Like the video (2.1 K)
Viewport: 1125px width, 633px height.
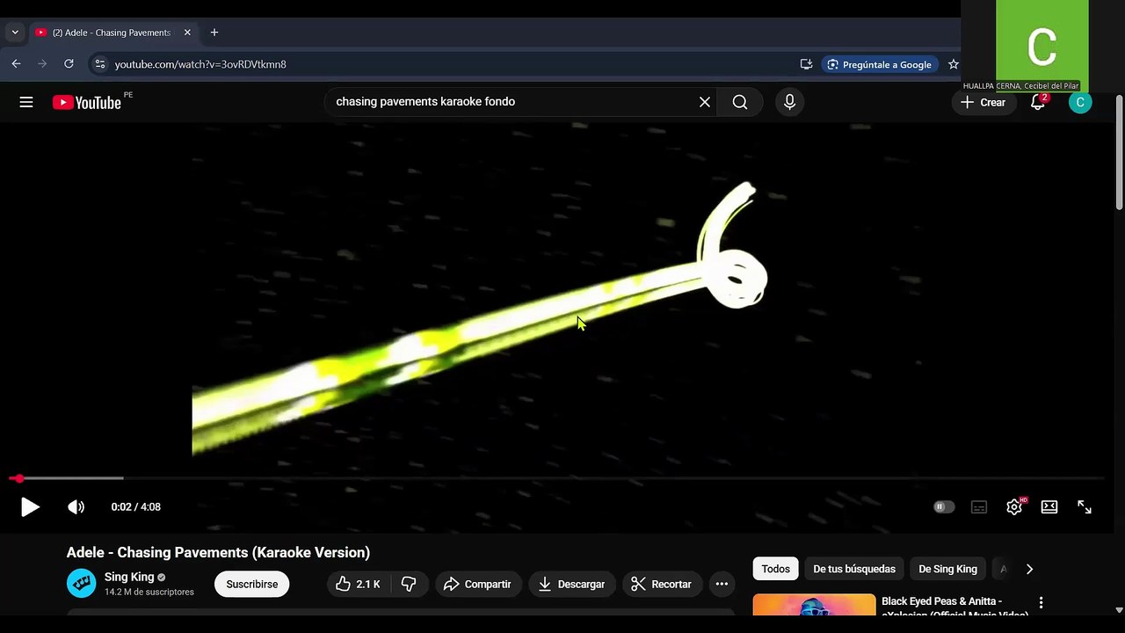(x=358, y=584)
